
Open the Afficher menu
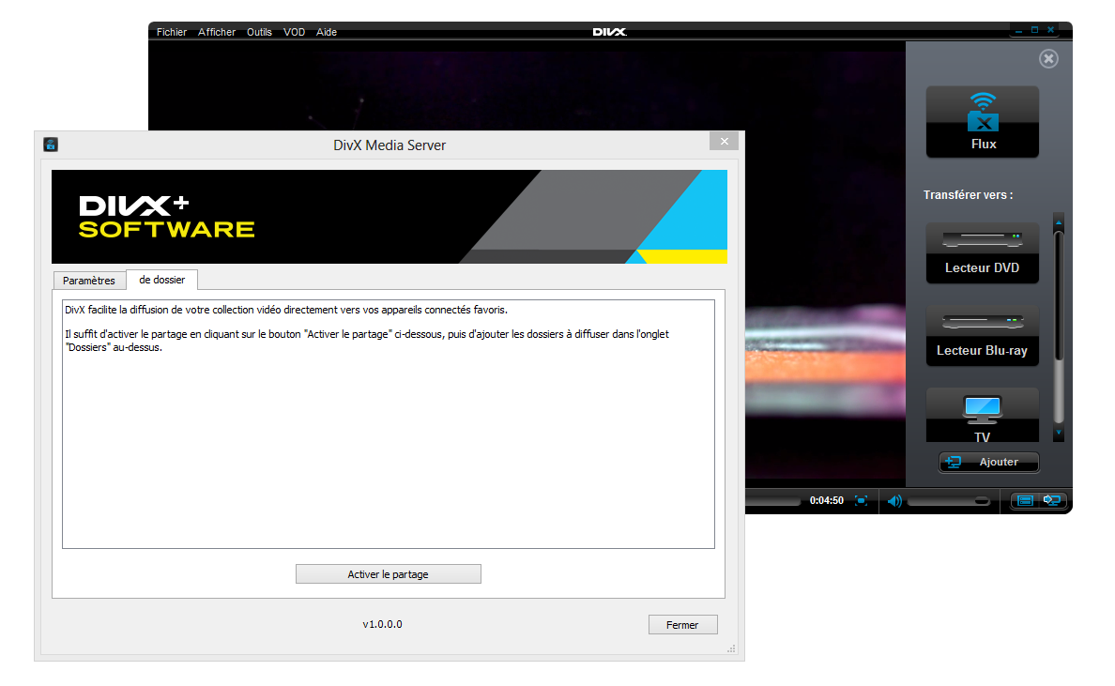pyautogui.click(x=216, y=32)
